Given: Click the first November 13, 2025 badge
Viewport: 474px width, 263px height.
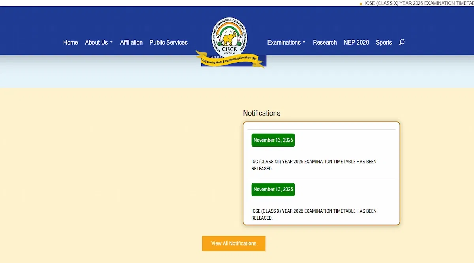Looking at the screenshot, I should click(273, 140).
